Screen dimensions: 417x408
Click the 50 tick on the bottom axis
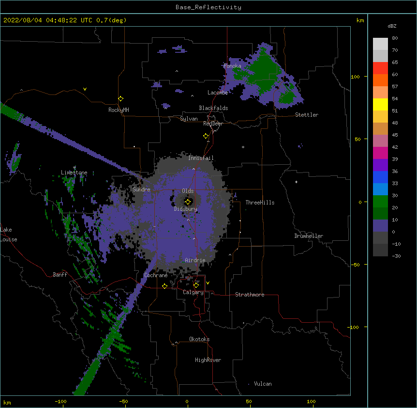pos(248,401)
